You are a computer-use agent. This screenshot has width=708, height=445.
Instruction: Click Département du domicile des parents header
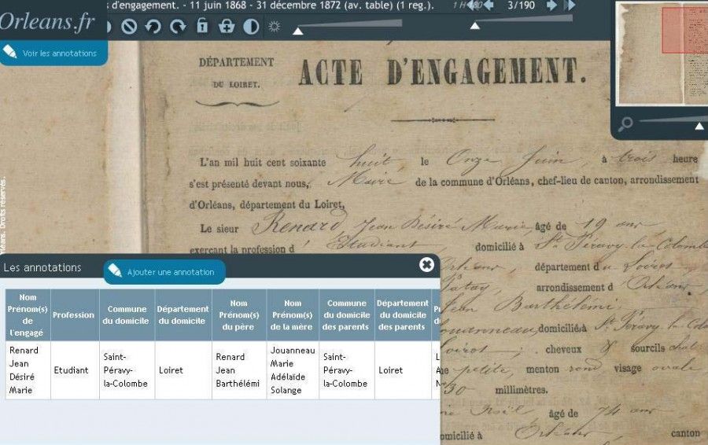tap(403, 315)
